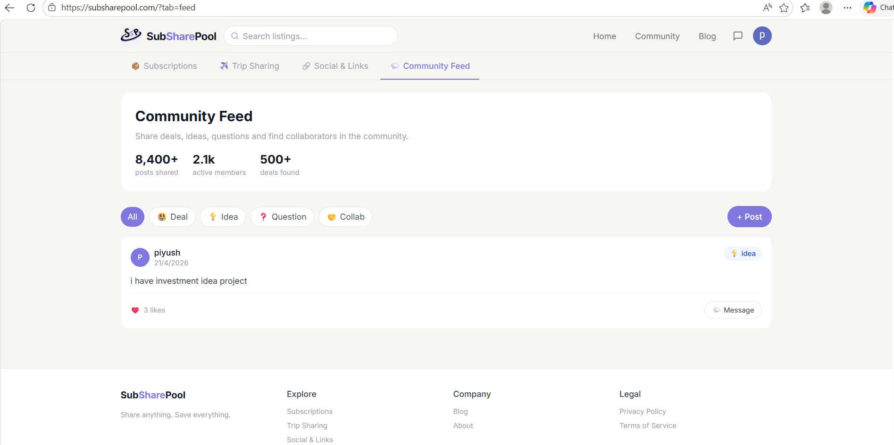
Task: Click the footer SubSharePool brand text
Action: [153, 395]
